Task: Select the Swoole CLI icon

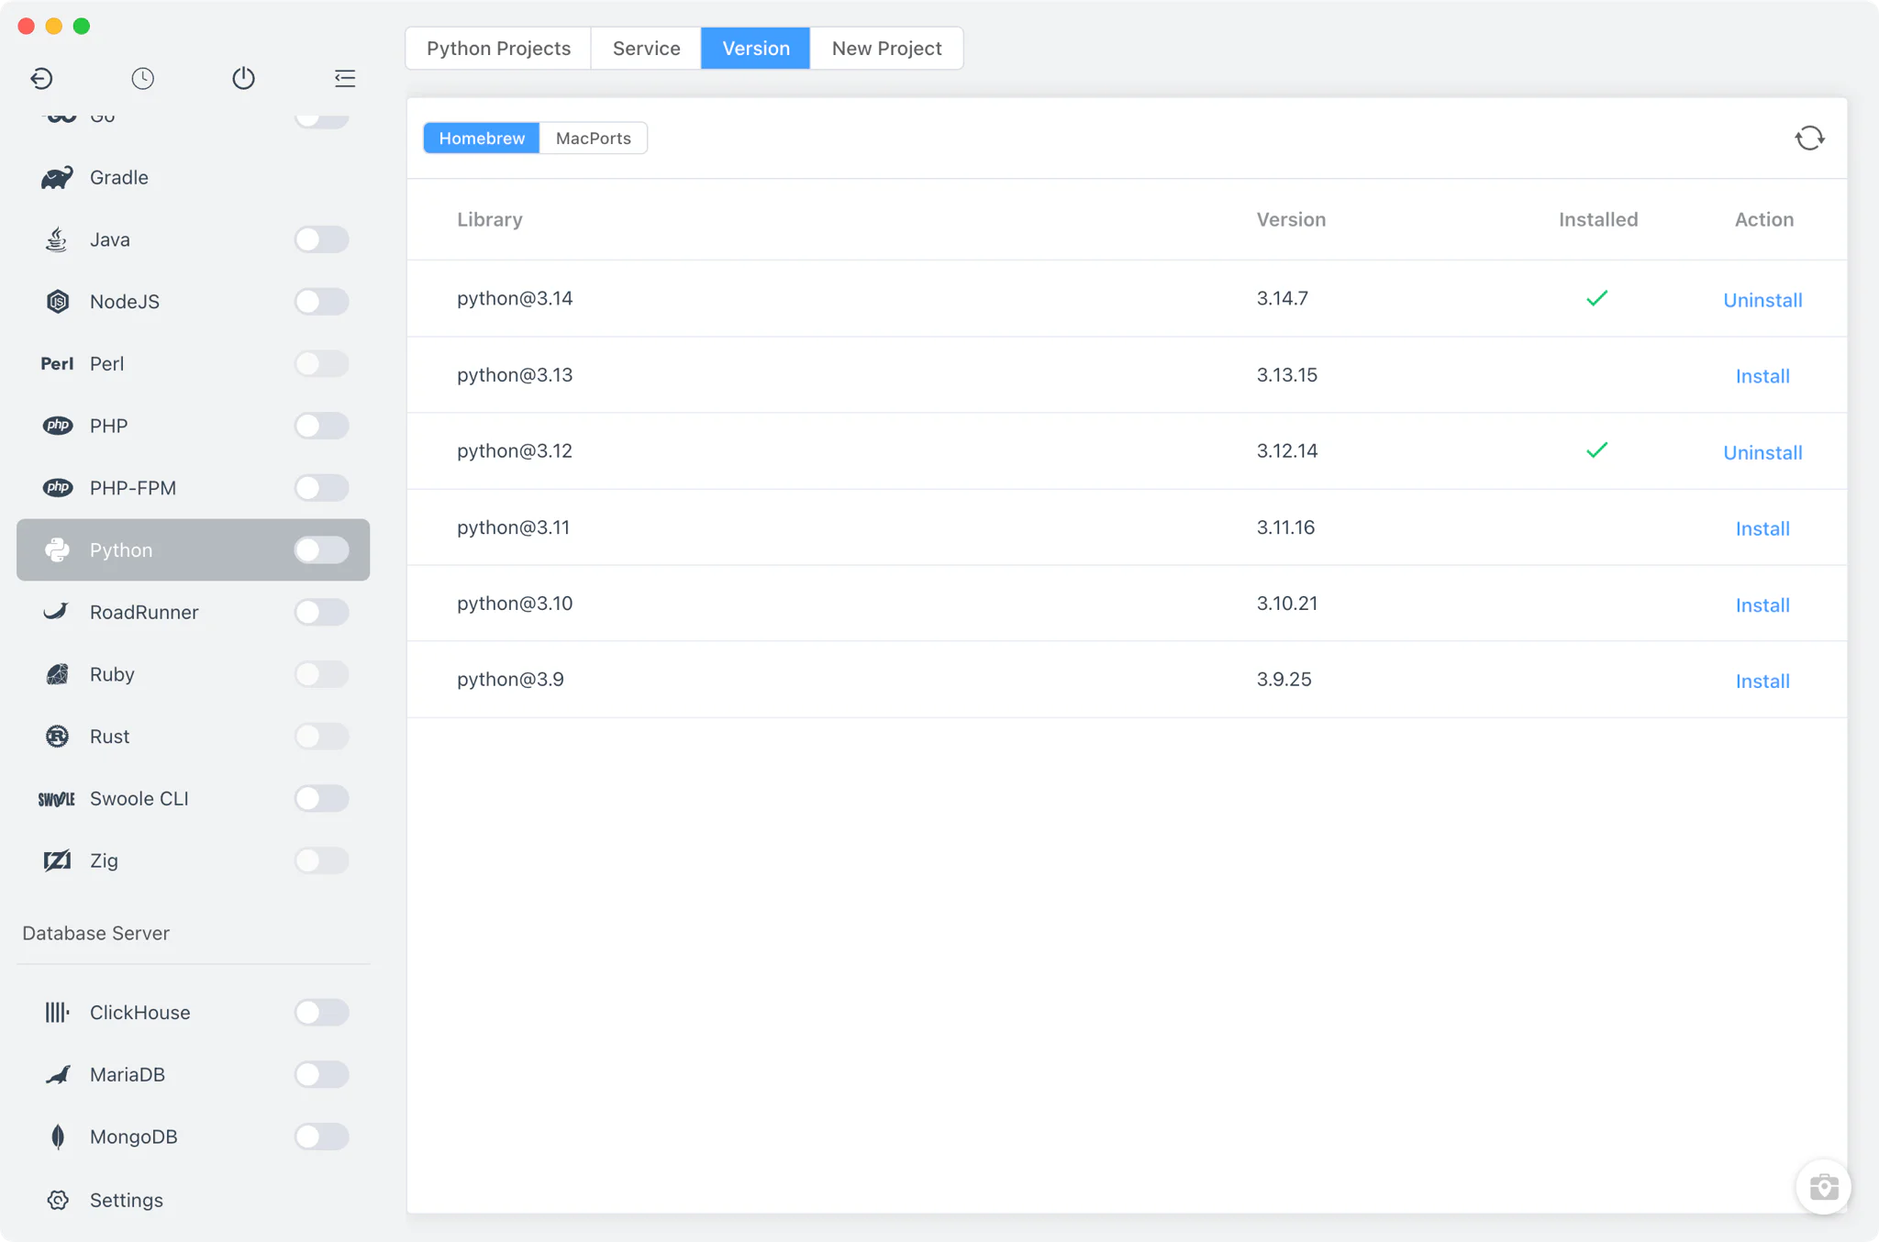Action: click(x=57, y=799)
